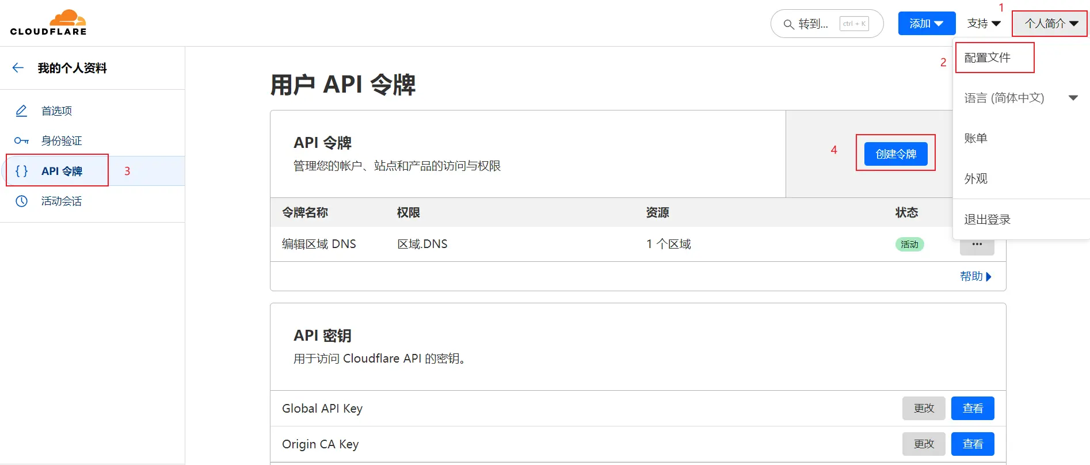The height and width of the screenshot is (465, 1090).
Task: Click the key icon for 身份验证
Action: point(21,141)
